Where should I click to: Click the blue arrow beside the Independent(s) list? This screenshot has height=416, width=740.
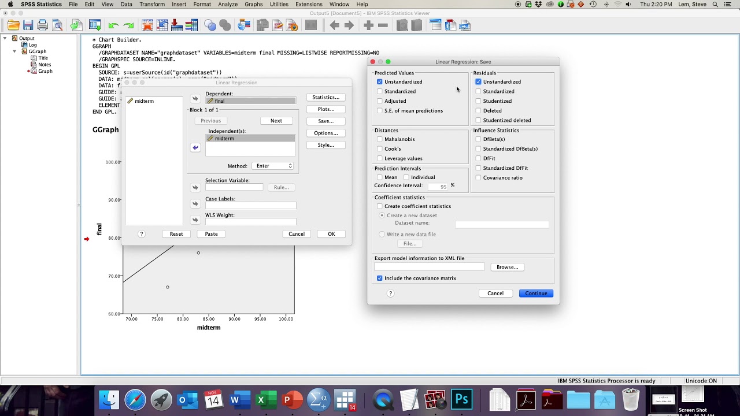[x=195, y=148]
